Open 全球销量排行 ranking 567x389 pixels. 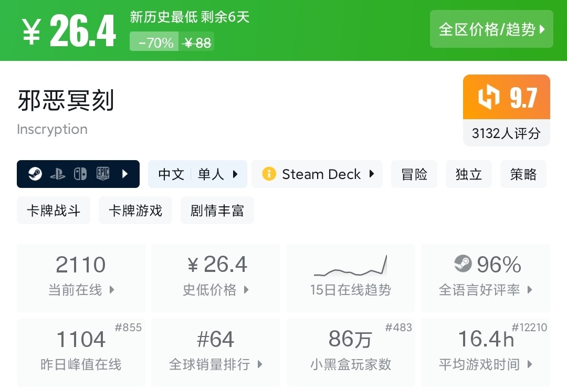click(x=216, y=352)
